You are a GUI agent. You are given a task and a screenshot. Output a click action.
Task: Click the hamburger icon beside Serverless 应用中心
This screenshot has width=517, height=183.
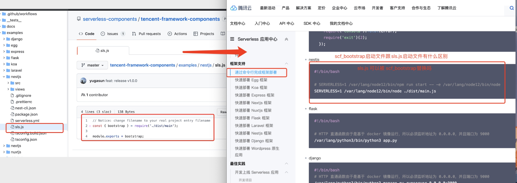(x=232, y=39)
